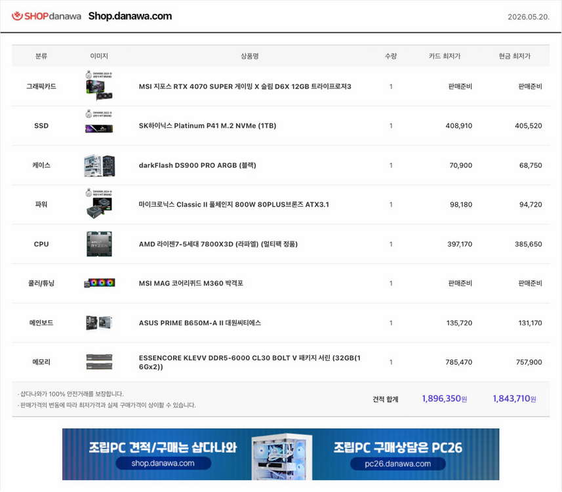This screenshot has height=492, width=562.
Task: Click CPU card price 397,170
Action: 460,244
